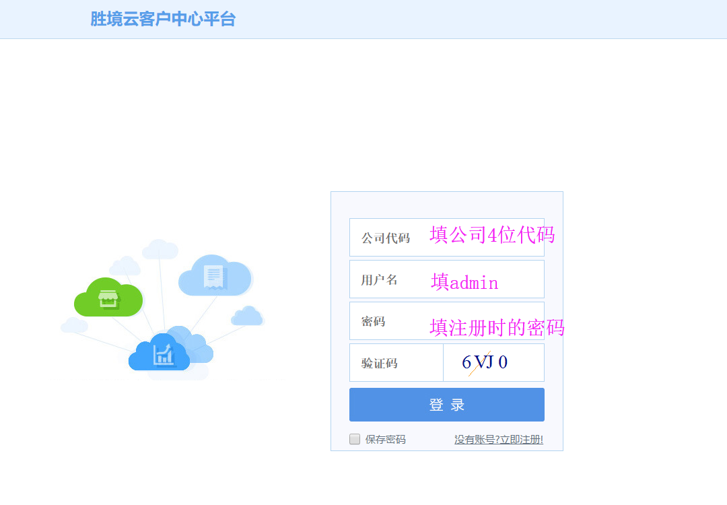Open the 没有账号?立即注册! link
This screenshot has height=505, width=727.
tap(498, 440)
